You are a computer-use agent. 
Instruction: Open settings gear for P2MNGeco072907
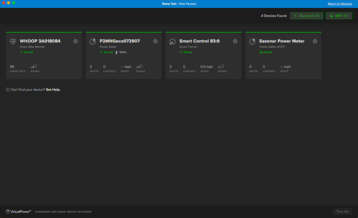click(155, 41)
